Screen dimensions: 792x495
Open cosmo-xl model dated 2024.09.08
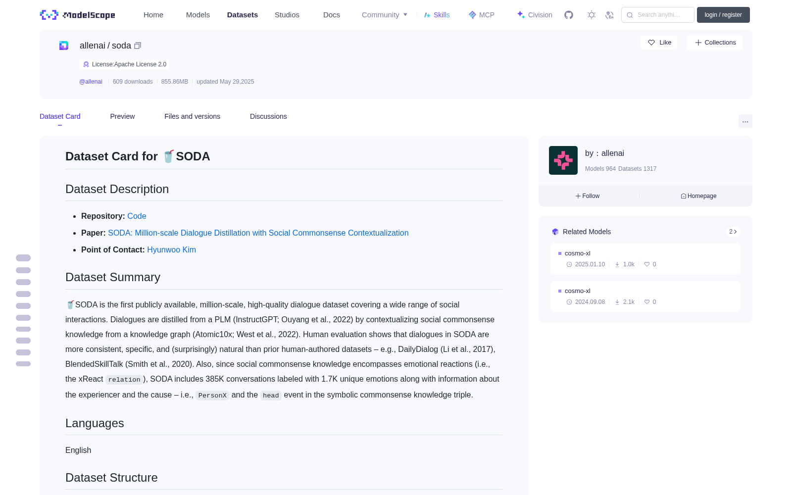coord(645,297)
